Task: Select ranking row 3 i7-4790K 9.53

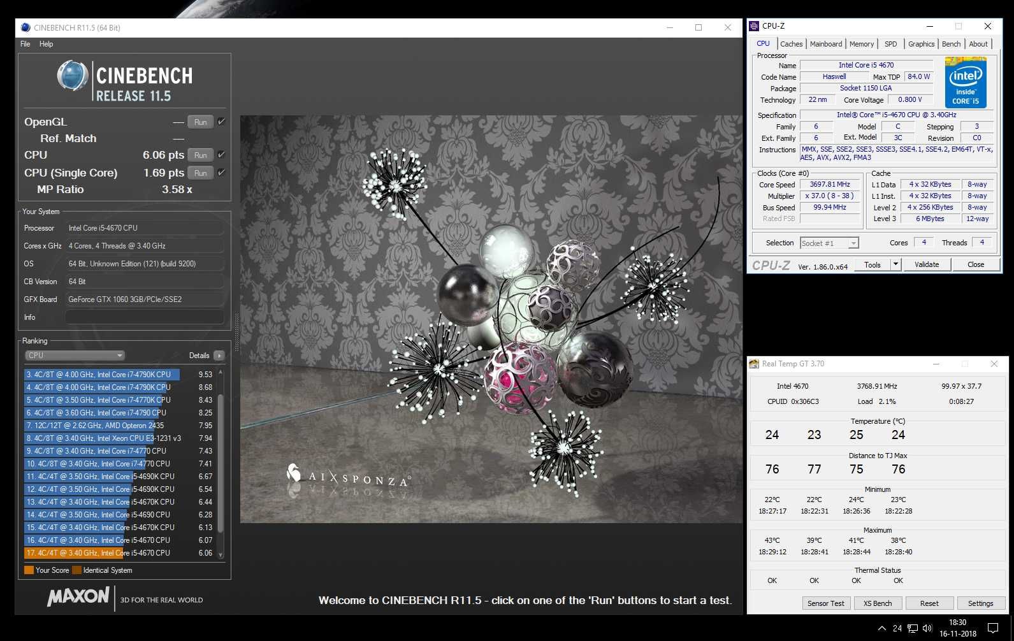Action: tap(119, 375)
